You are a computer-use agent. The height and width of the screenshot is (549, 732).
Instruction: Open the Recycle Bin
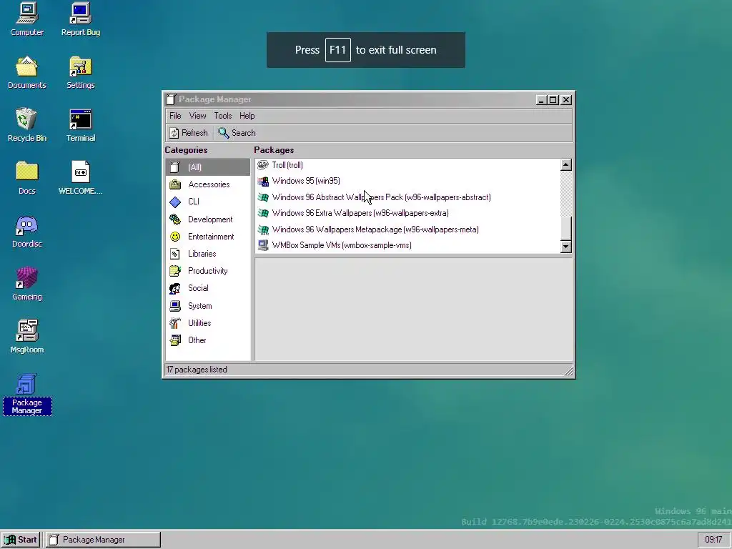pyautogui.click(x=26, y=125)
